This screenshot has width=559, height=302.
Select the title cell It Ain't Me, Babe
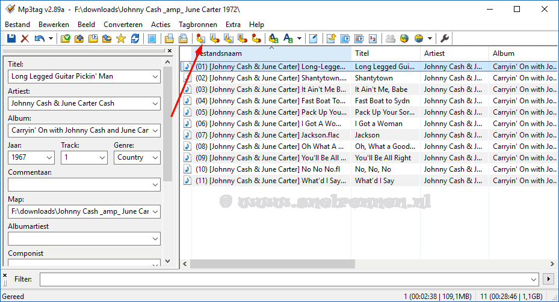pyautogui.click(x=381, y=89)
